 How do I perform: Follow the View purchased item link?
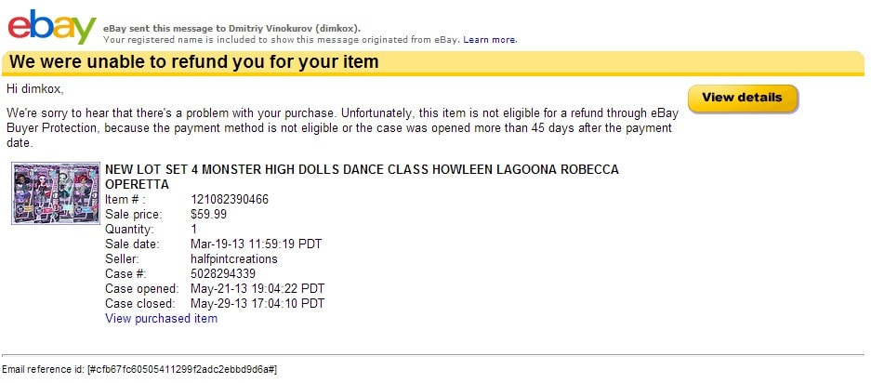[x=161, y=318]
